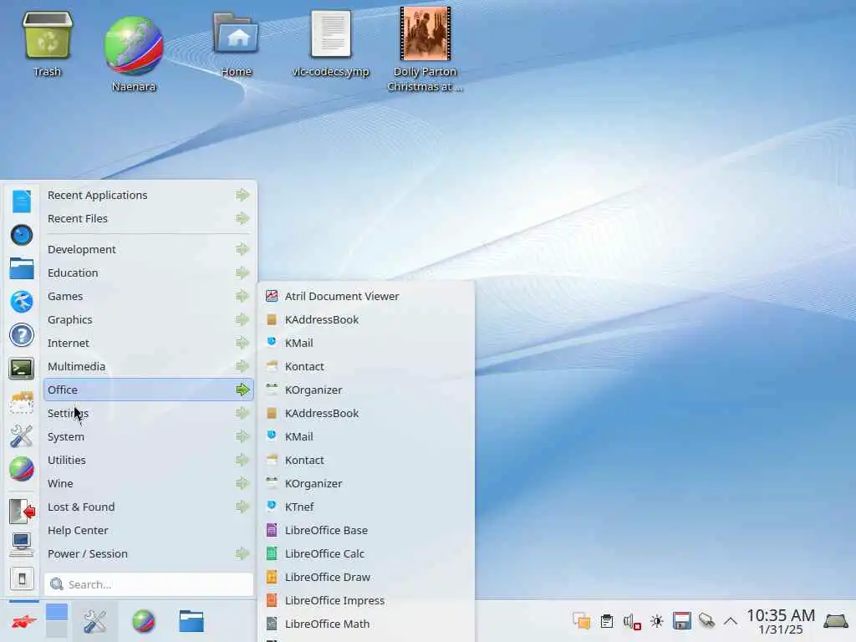
Task: Launch KTnef from Office submenu
Action: point(366,507)
